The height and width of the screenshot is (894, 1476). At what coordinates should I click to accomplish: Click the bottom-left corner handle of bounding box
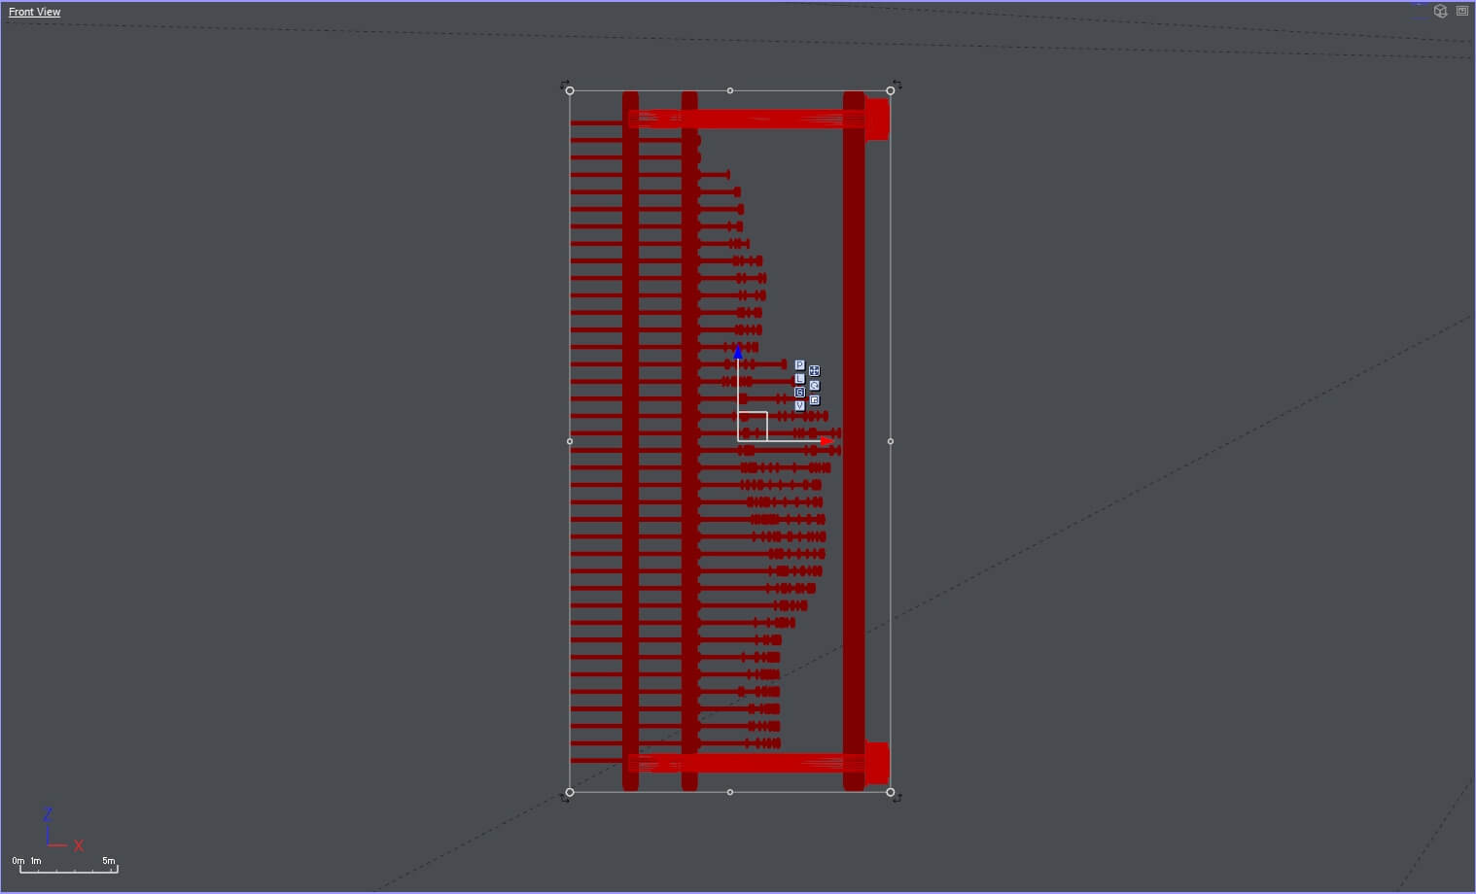tap(570, 792)
